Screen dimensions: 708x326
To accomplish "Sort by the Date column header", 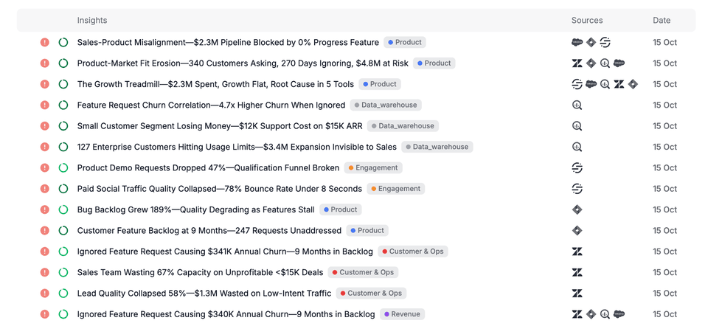I will tap(662, 21).
